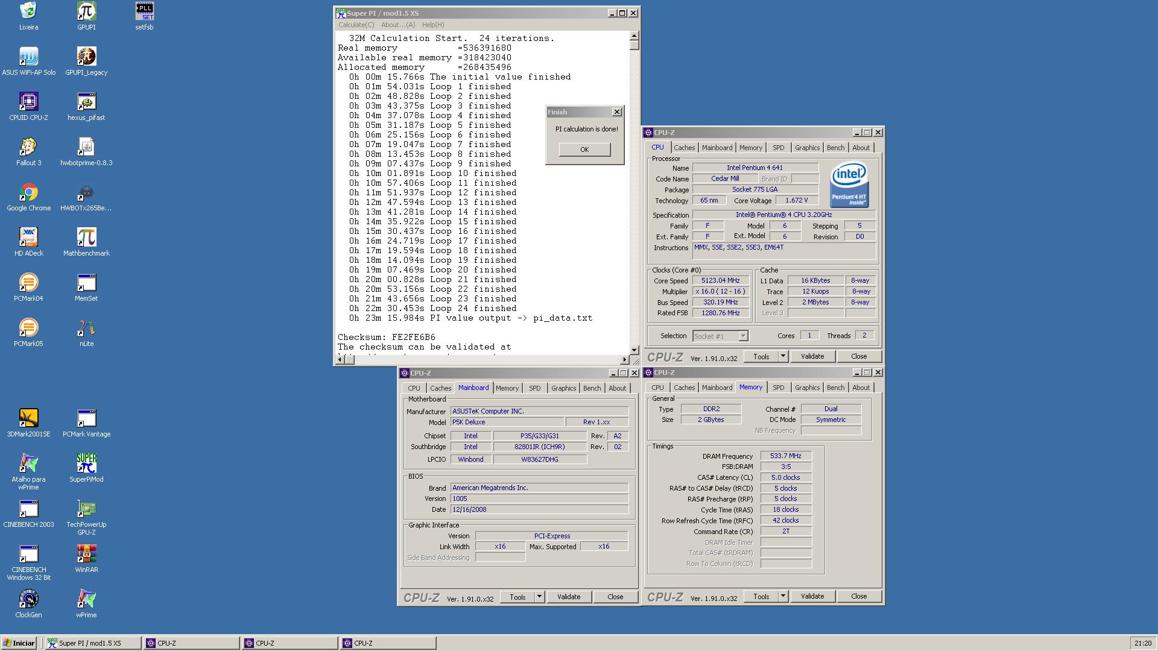Open SPD tab in CPU-Z CPU window
The width and height of the screenshot is (1158, 651).
(x=779, y=148)
